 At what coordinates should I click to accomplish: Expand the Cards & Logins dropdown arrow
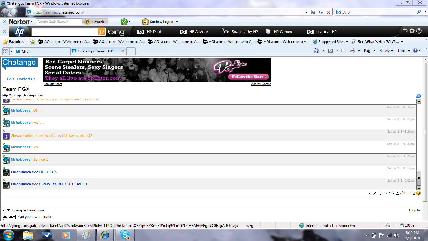177,22
